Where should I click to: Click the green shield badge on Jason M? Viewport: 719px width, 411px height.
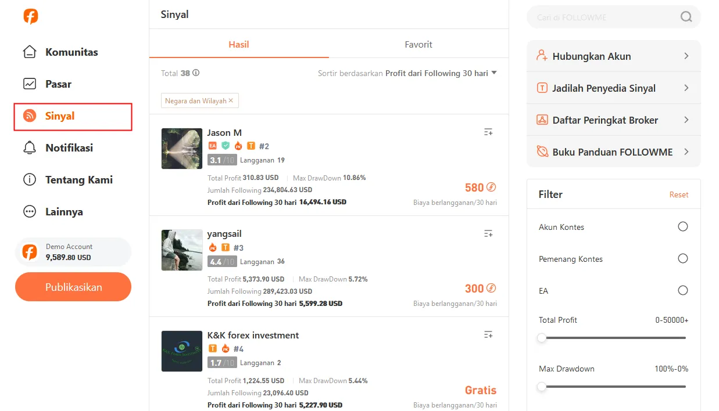point(226,146)
